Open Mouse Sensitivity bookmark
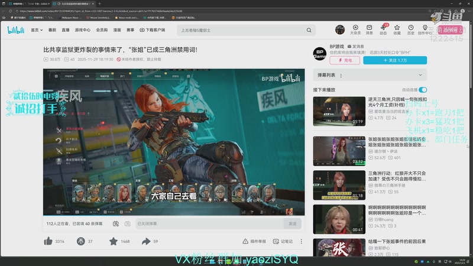Screen dimensions: 473x266 pyautogui.click(x=98, y=18)
